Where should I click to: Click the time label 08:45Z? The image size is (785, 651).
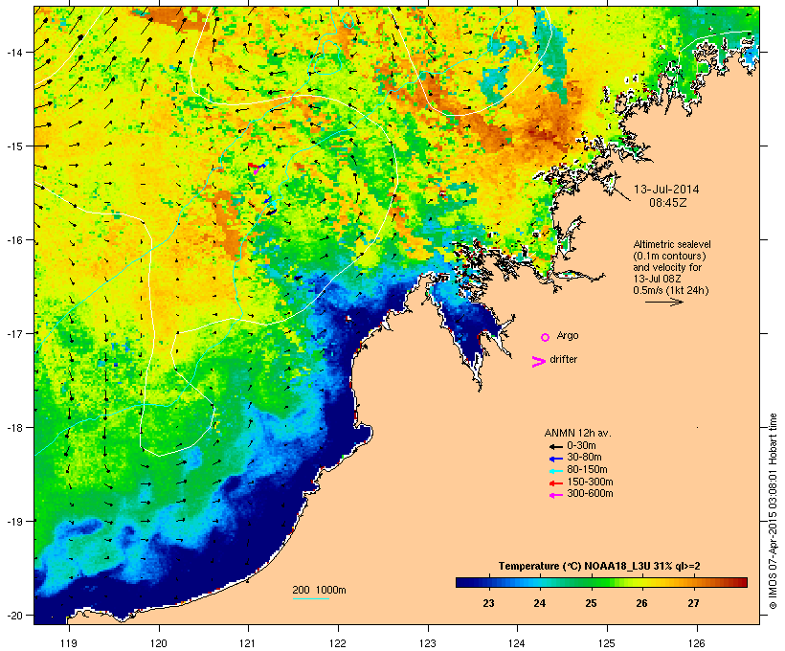(668, 203)
